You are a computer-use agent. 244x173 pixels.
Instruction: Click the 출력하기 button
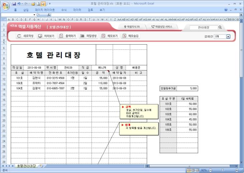pos(67,36)
